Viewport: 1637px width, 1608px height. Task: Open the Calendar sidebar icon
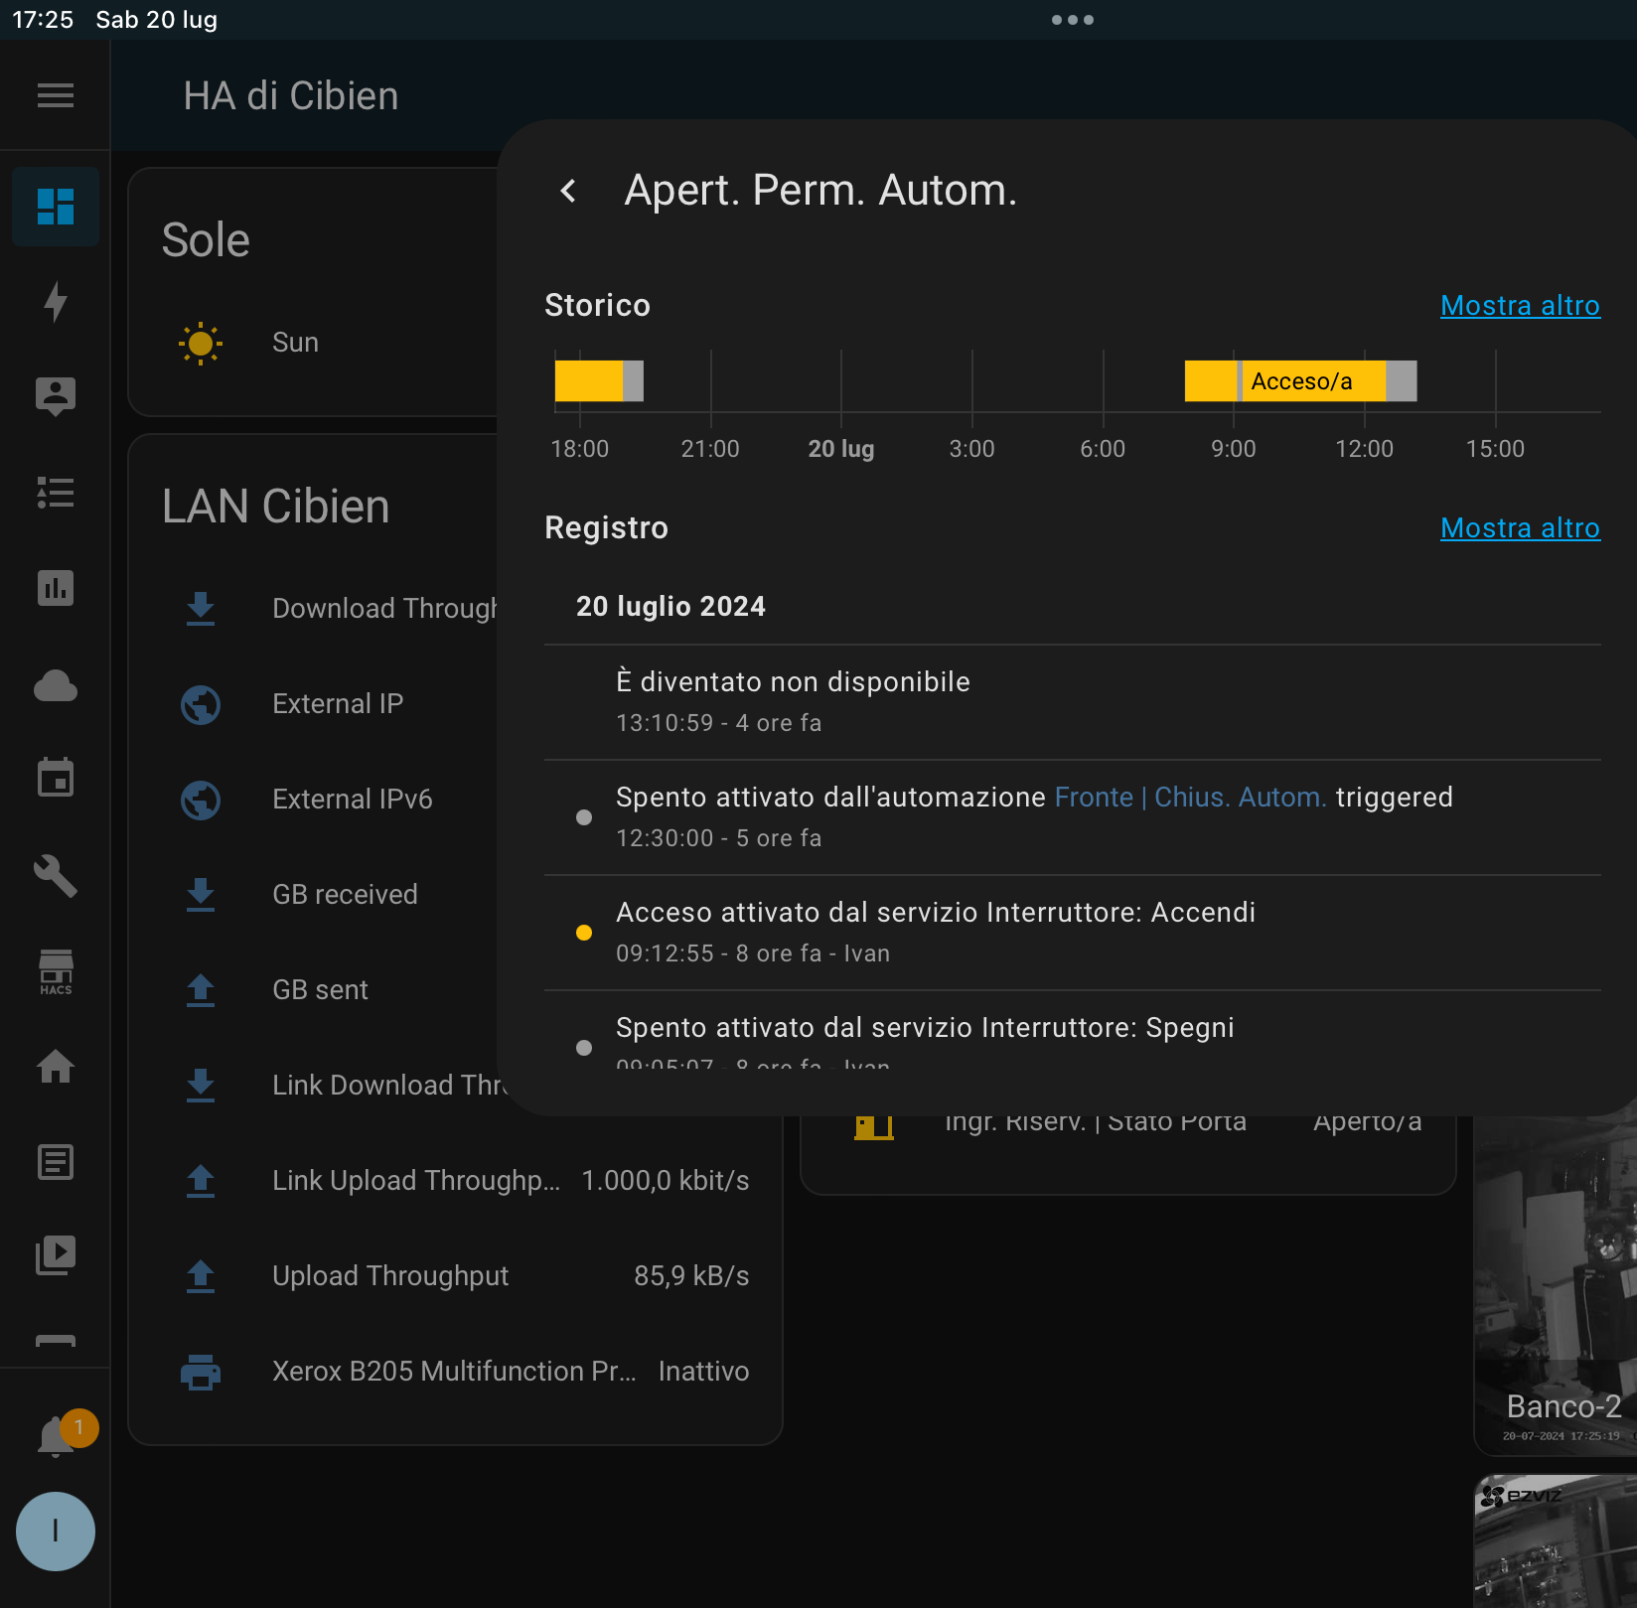[56, 779]
